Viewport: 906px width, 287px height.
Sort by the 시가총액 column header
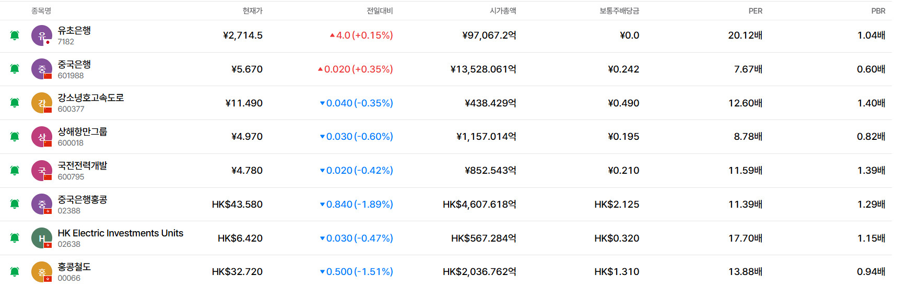(x=502, y=11)
